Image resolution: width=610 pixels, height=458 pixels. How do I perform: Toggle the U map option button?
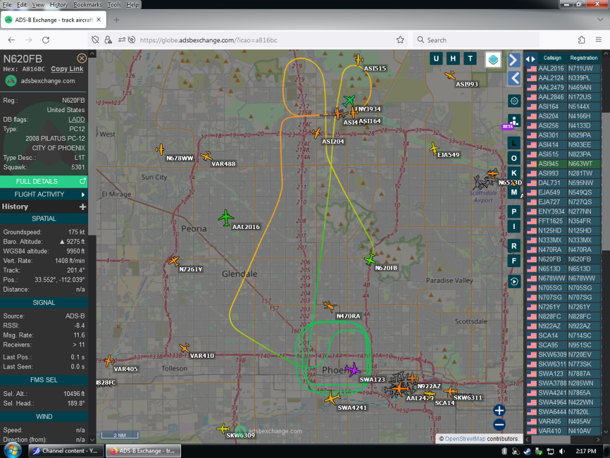(x=436, y=58)
